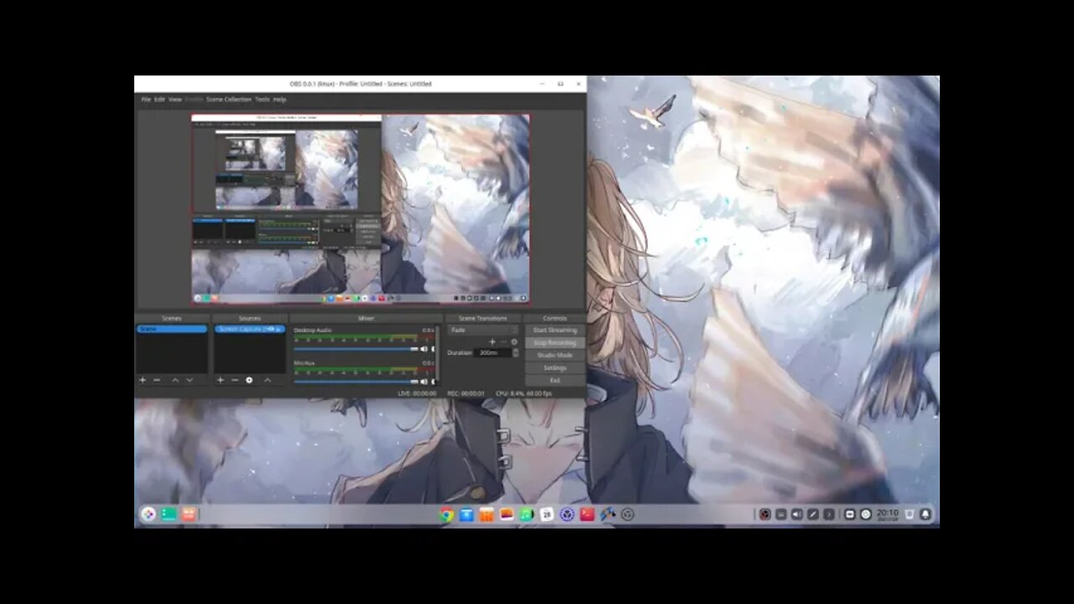This screenshot has height=604, width=1074.
Task: Click Start Streaming button
Action: pos(555,330)
